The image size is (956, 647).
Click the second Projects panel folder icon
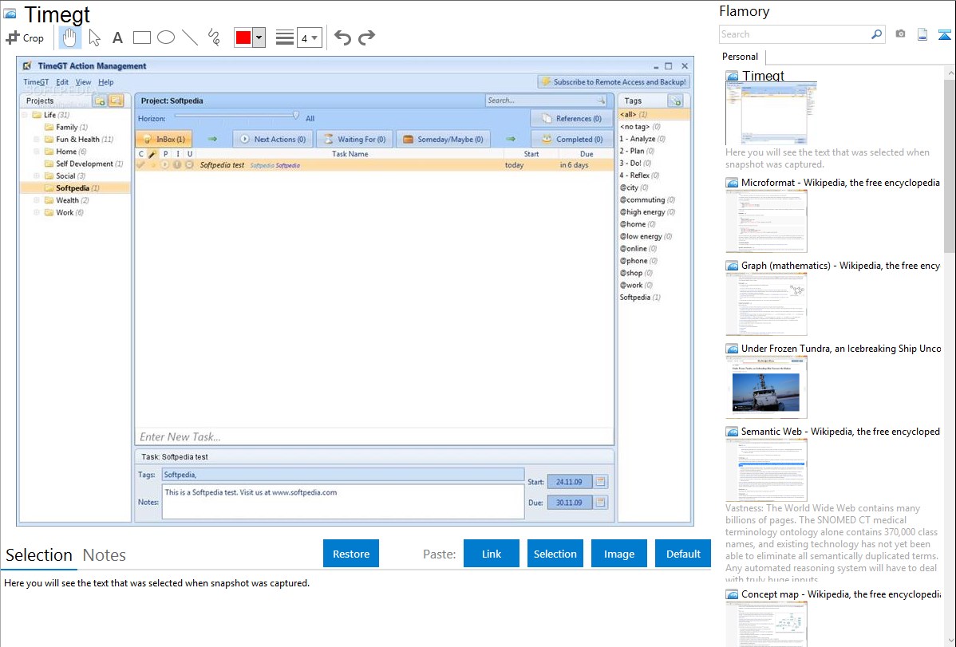click(116, 101)
